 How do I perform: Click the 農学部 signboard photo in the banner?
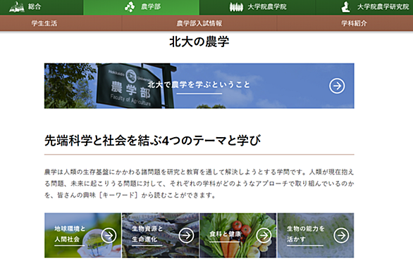[129, 86]
